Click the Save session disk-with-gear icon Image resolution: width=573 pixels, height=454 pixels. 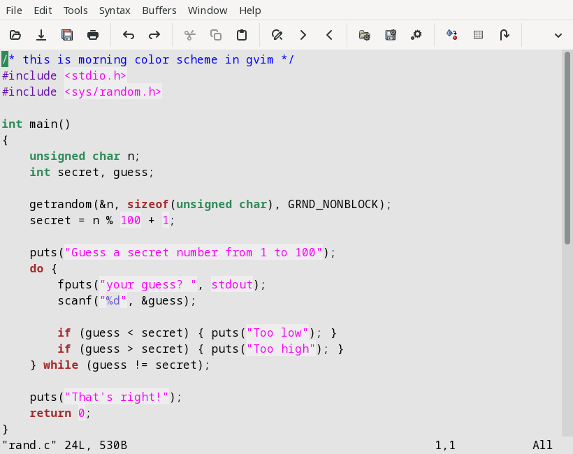pos(391,35)
